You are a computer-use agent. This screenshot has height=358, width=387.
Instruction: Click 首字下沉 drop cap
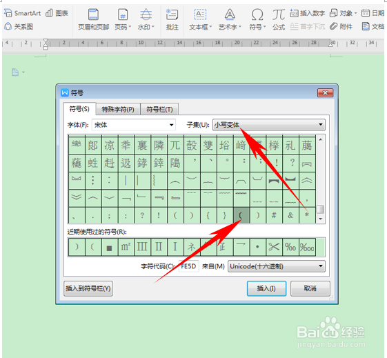click(x=308, y=26)
